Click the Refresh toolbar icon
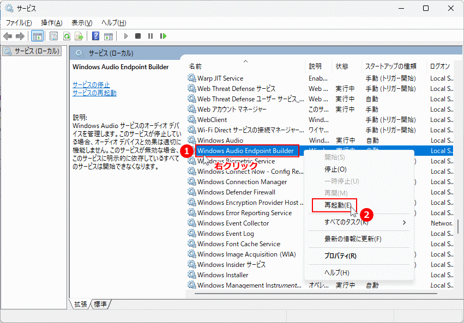 (x=67, y=36)
